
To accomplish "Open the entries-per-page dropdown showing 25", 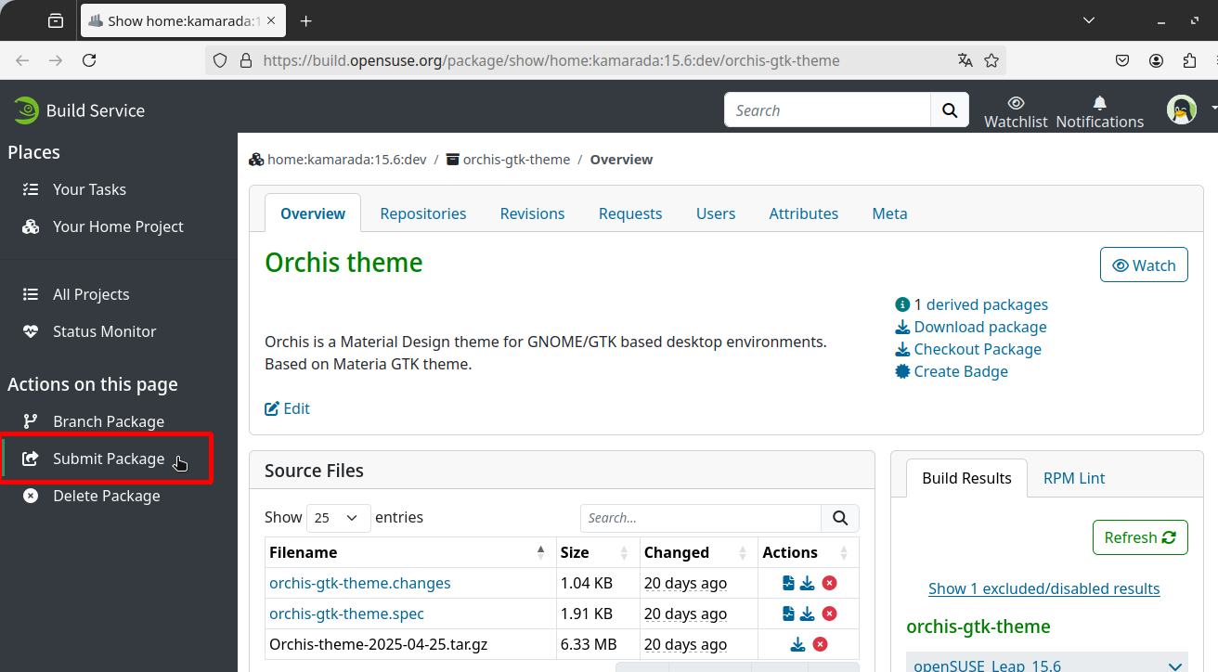I will pos(338,518).
